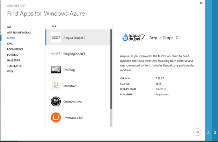Image resolution: width=218 pixels, height=142 pixels.
Task: Click the DasBlog logo icon
Action: pos(56,70)
